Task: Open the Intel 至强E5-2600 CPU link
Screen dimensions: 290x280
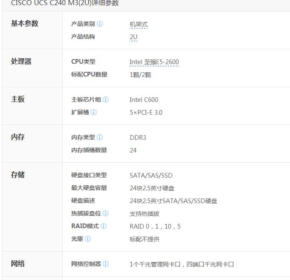Action: click(154, 62)
